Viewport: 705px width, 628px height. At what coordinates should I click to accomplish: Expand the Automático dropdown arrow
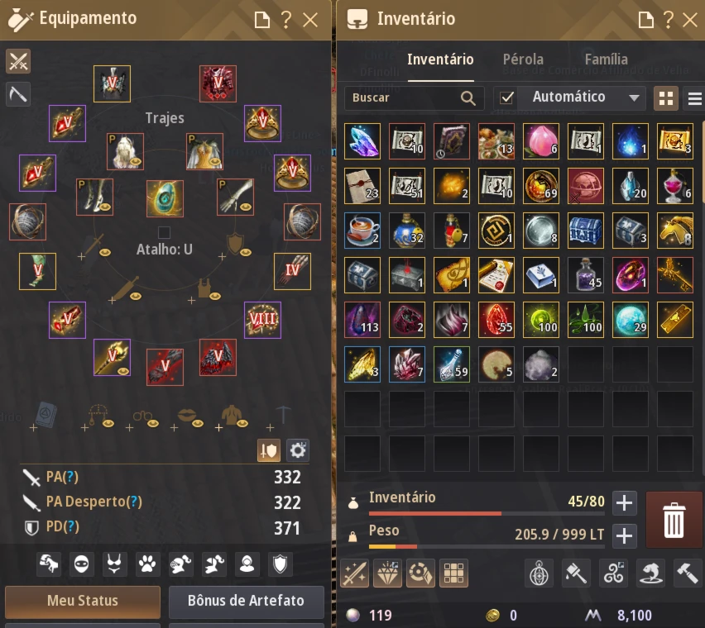(634, 98)
